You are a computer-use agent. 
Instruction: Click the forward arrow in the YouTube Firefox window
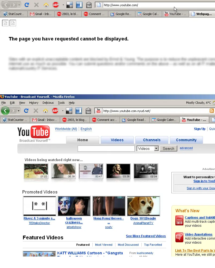click(13, 111)
